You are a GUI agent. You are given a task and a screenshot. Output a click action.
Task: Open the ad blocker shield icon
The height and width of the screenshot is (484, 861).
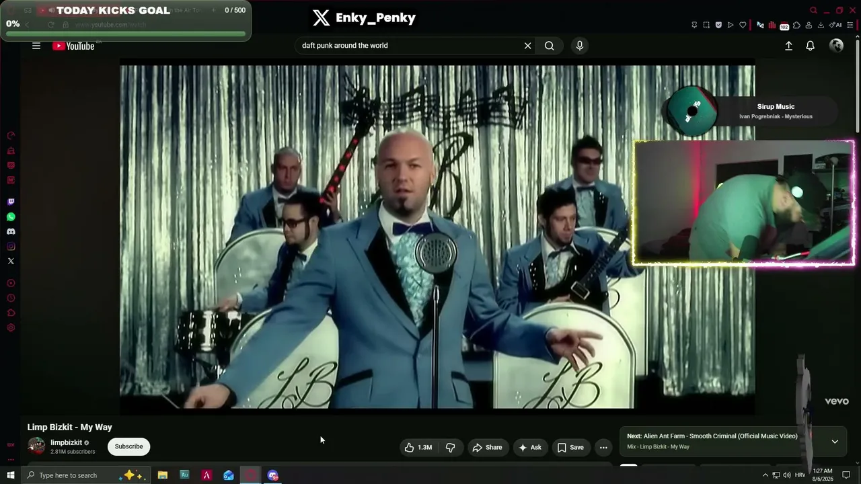(x=718, y=25)
